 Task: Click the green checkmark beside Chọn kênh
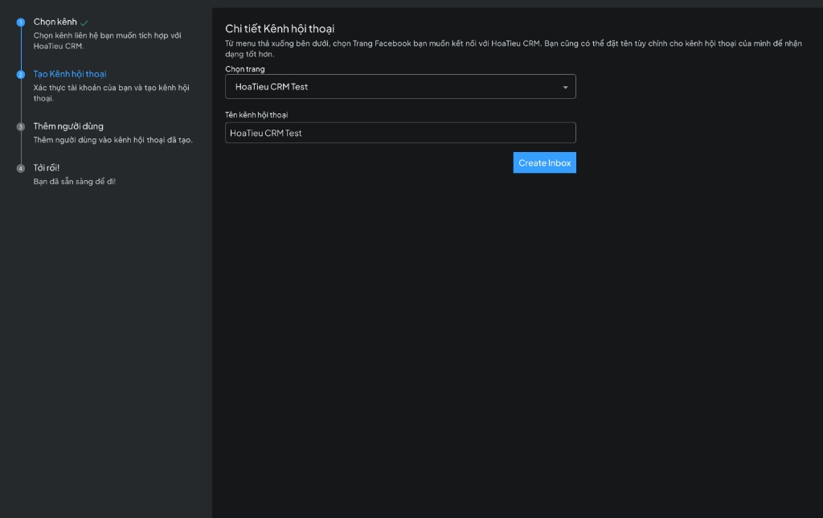pyautogui.click(x=85, y=23)
